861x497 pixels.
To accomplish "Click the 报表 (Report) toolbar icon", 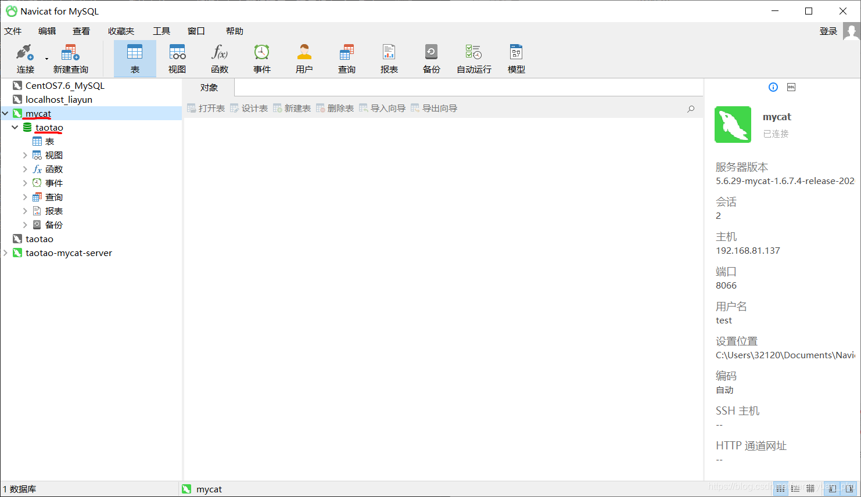I will (389, 59).
